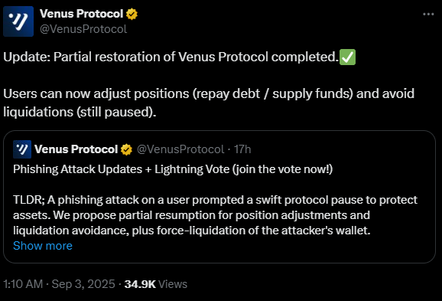442x301 pixels.
Task: Open the three-dot more options menu
Action: click(x=428, y=14)
